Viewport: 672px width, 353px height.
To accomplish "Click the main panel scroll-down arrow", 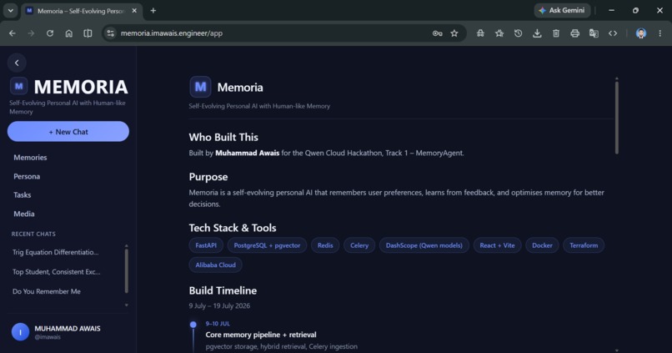I will click(617, 350).
